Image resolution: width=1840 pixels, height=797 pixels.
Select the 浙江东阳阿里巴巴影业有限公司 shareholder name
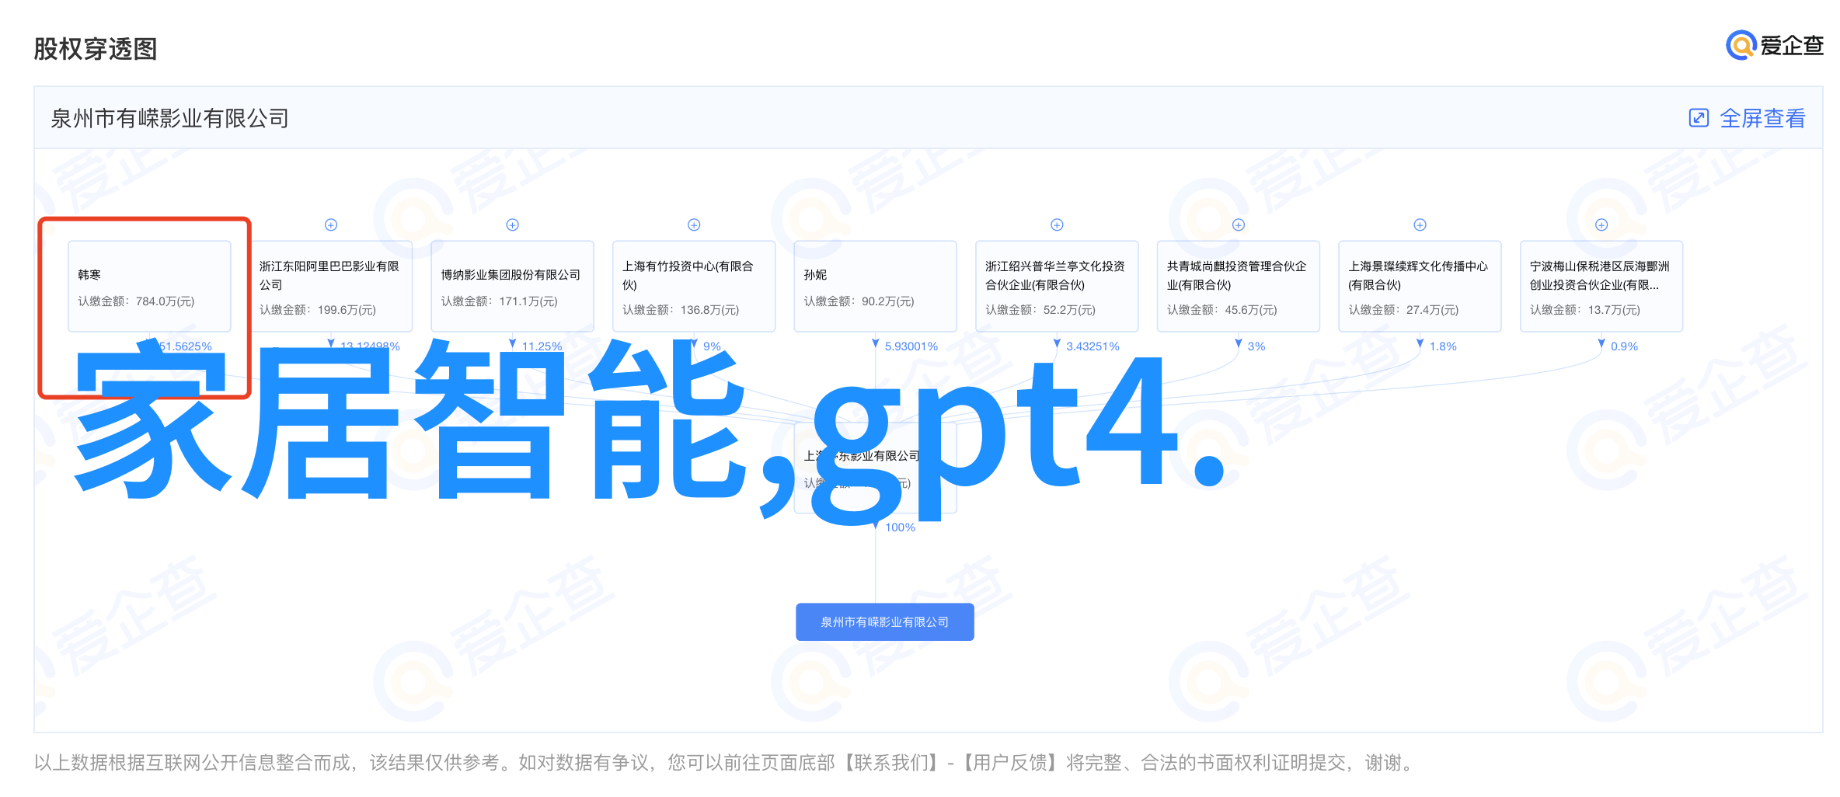(x=329, y=276)
